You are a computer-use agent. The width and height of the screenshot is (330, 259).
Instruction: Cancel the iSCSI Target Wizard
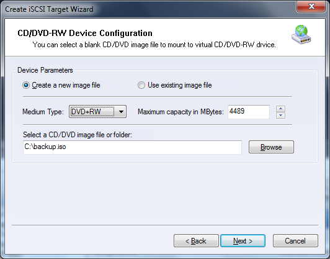295,240
